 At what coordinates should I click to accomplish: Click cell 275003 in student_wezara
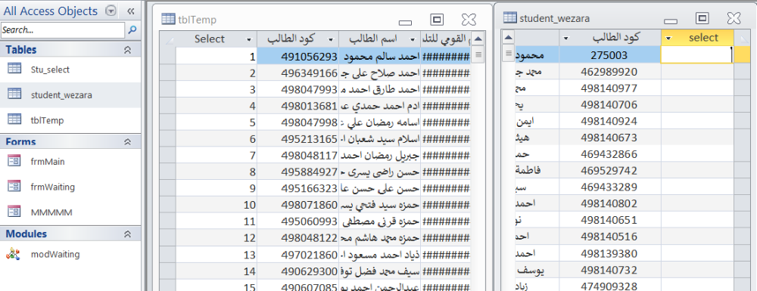tap(609, 55)
